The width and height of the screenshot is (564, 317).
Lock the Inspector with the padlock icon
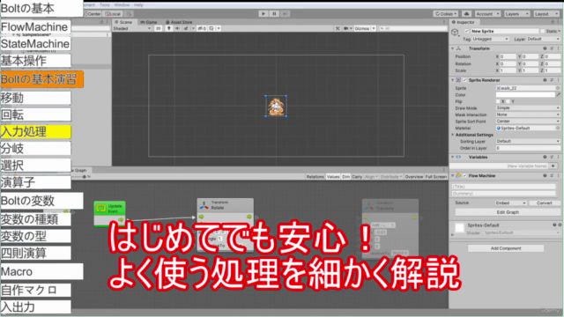[553, 22]
